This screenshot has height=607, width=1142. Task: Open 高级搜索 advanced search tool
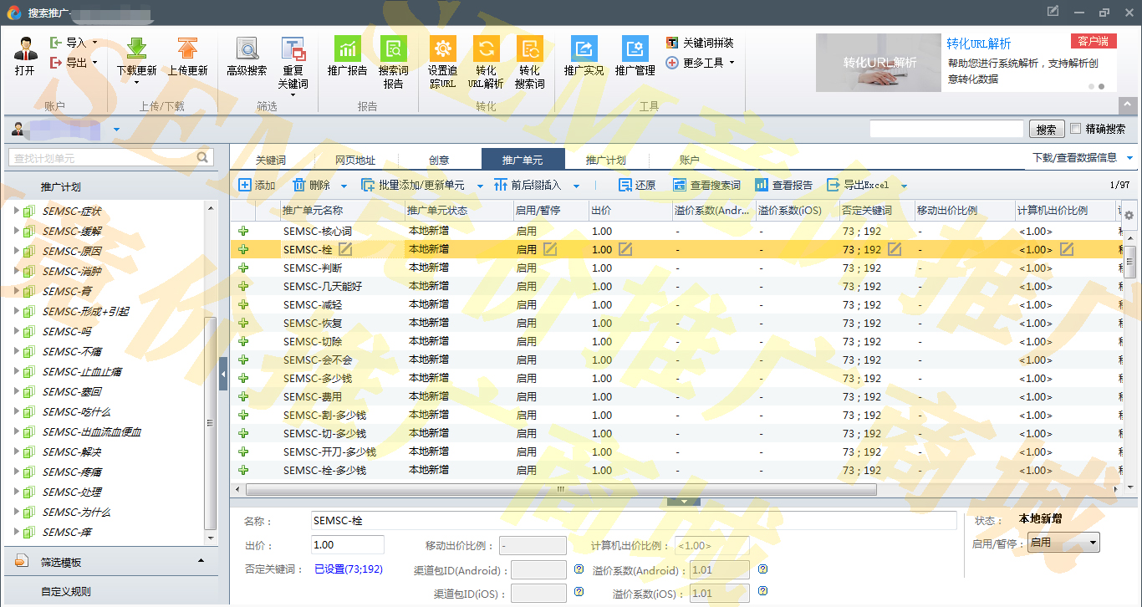[x=247, y=48]
